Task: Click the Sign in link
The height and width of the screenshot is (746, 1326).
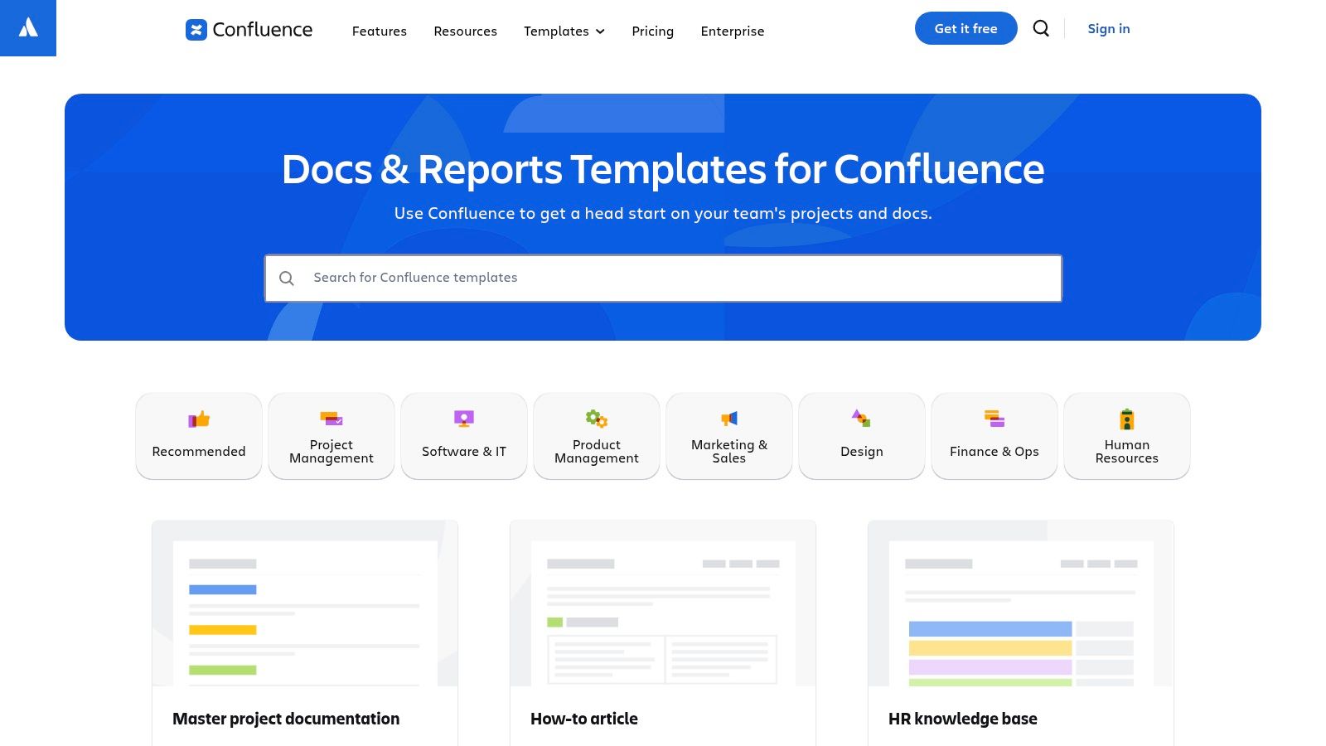Action: point(1108,29)
